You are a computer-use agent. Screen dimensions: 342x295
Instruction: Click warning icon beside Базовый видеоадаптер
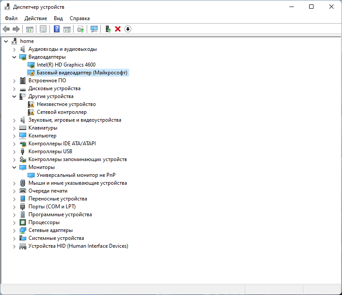[31, 73]
